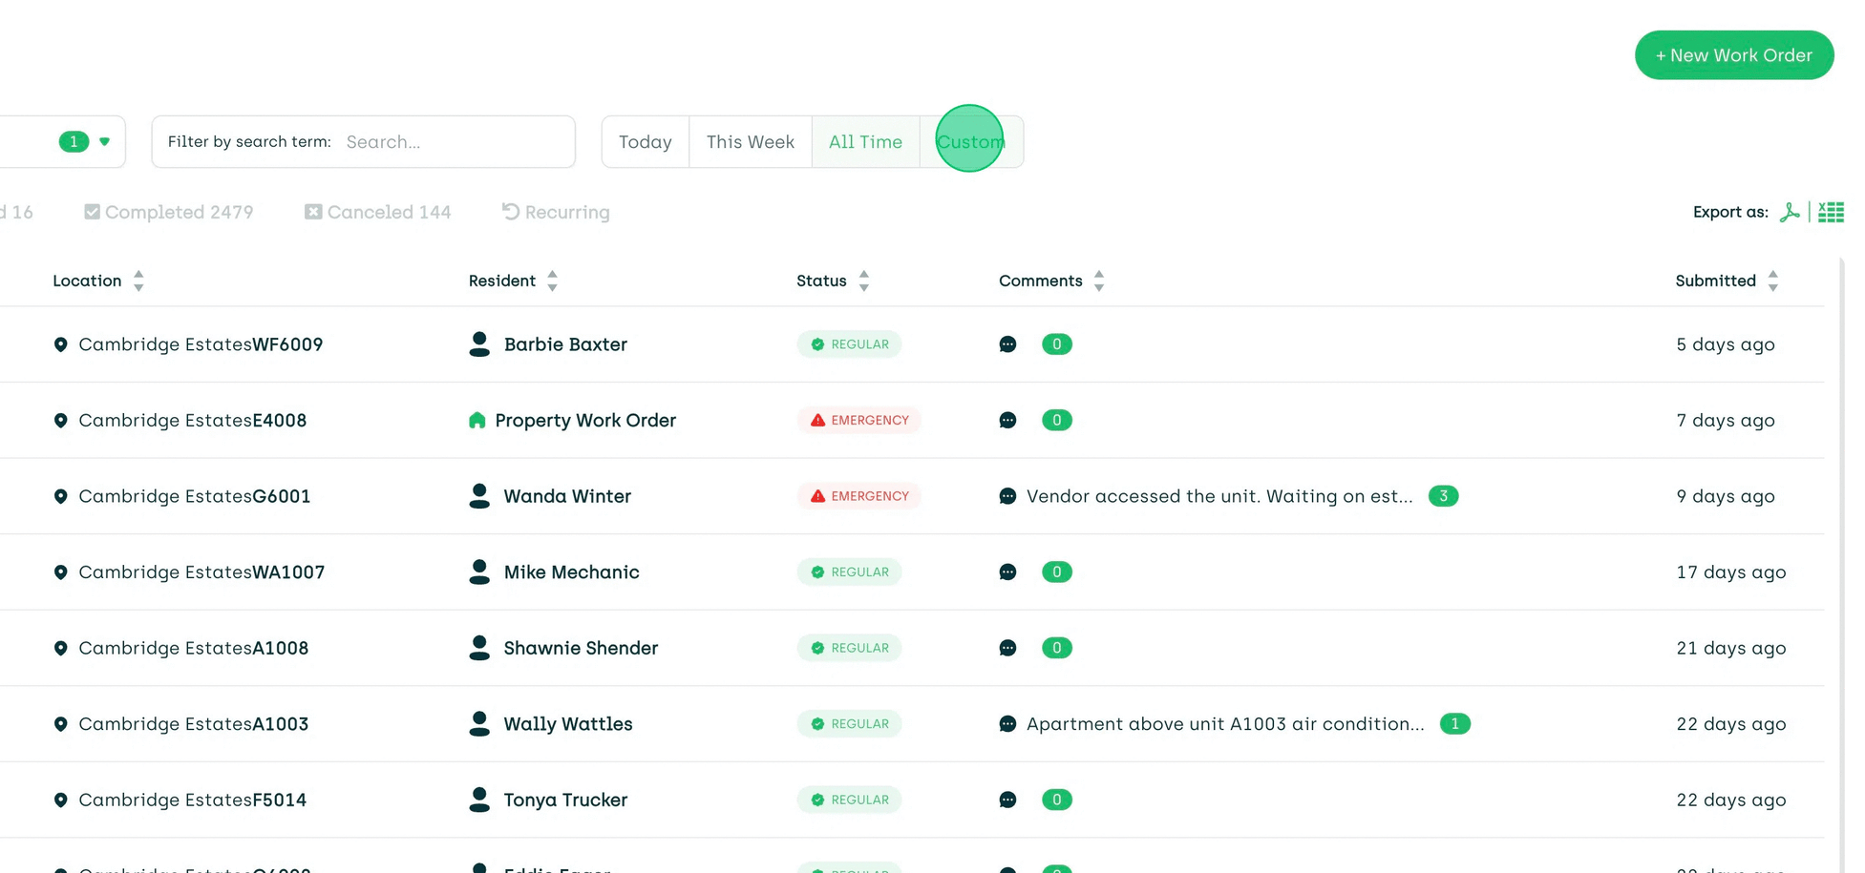Export work orders as Excel spreadsheet
This screenshot has width=1865, height=873.
[x=1831, y=212]
